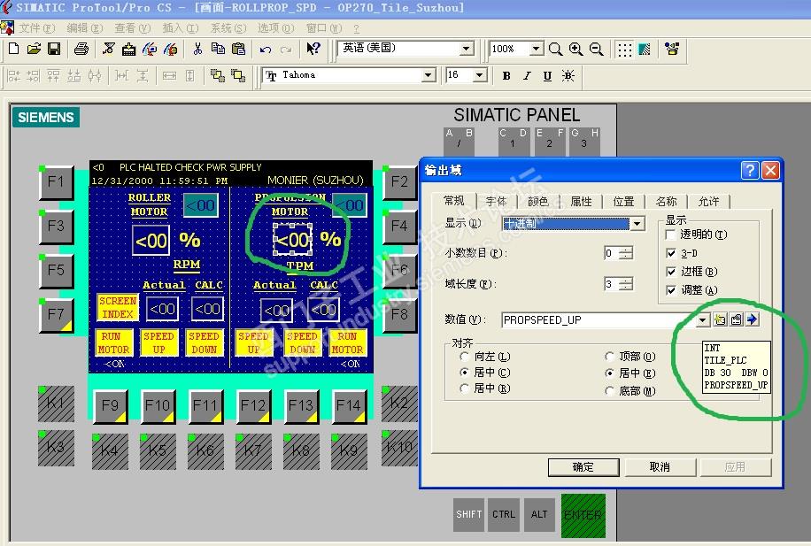Click the new tag icon beside value field
The image size is (811, 546).
pos(720,319)
